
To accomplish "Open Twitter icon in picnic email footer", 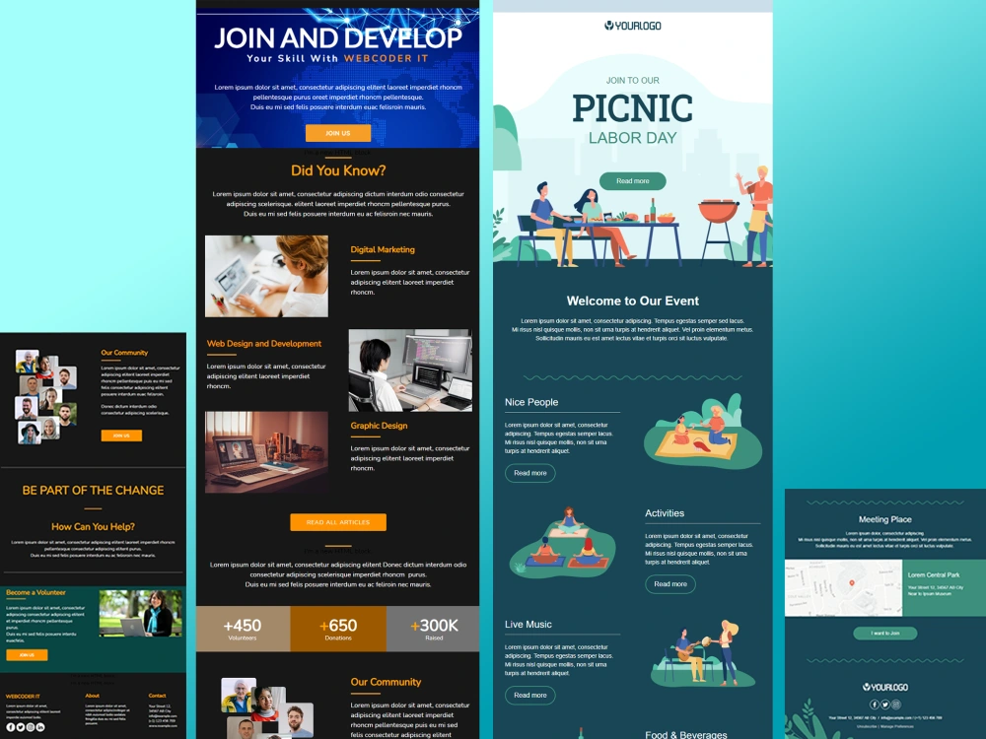I will click(x=885, y=705).
